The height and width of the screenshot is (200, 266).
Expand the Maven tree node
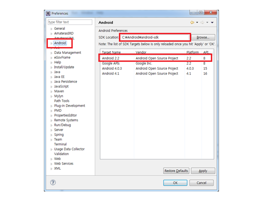(51, 92)
